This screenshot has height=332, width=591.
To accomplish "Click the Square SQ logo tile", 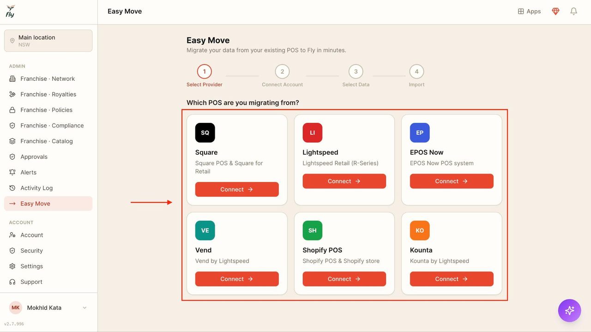I will [205, 133].
